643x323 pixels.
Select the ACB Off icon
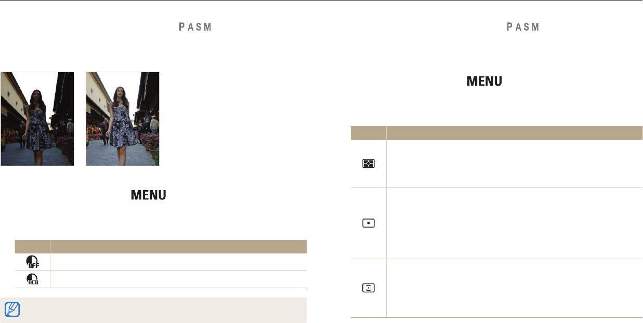pos(33,262)
